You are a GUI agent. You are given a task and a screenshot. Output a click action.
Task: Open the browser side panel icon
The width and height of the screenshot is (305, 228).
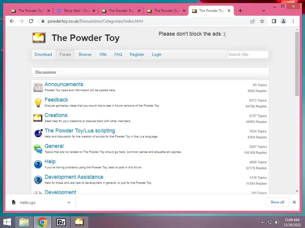click(x=274, y=21)
